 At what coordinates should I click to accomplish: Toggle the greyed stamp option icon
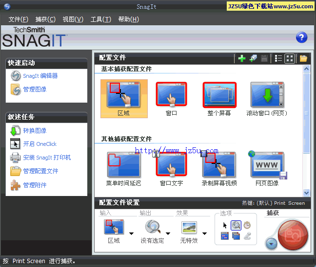click(247, 236)
